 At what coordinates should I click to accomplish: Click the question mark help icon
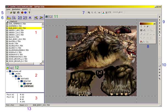pos(29,13)
